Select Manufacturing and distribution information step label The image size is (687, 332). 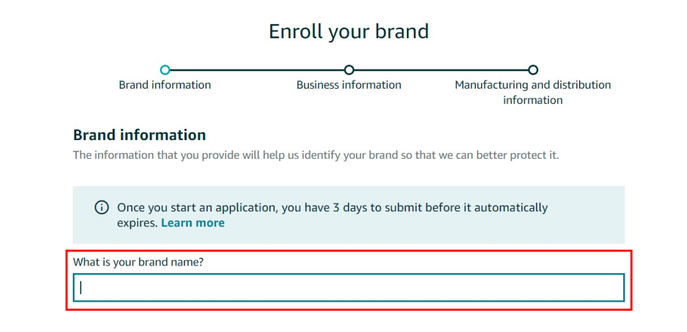532,92
